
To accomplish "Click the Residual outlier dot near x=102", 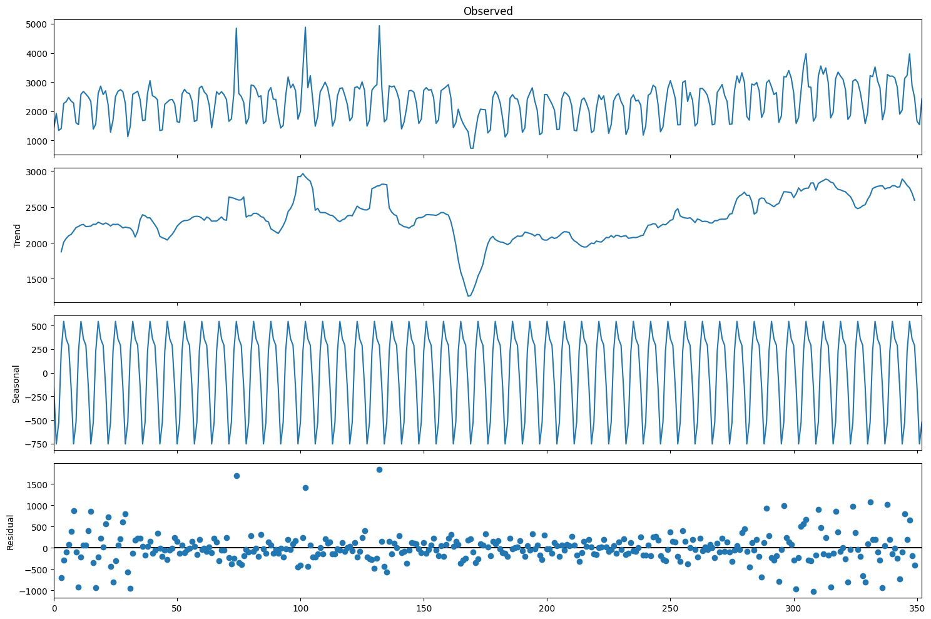I will (305, 488).
